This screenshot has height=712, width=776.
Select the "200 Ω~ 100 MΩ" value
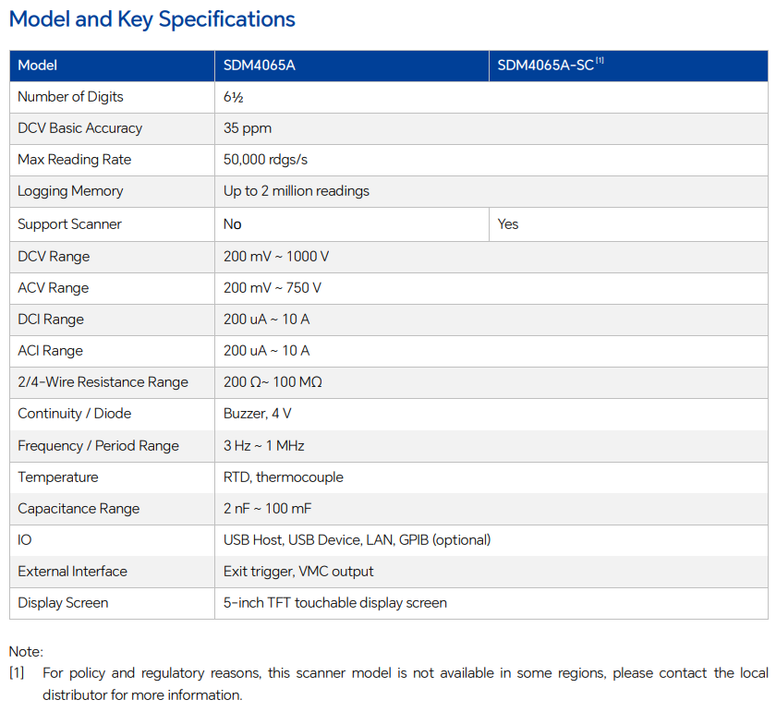pos(273,382)
